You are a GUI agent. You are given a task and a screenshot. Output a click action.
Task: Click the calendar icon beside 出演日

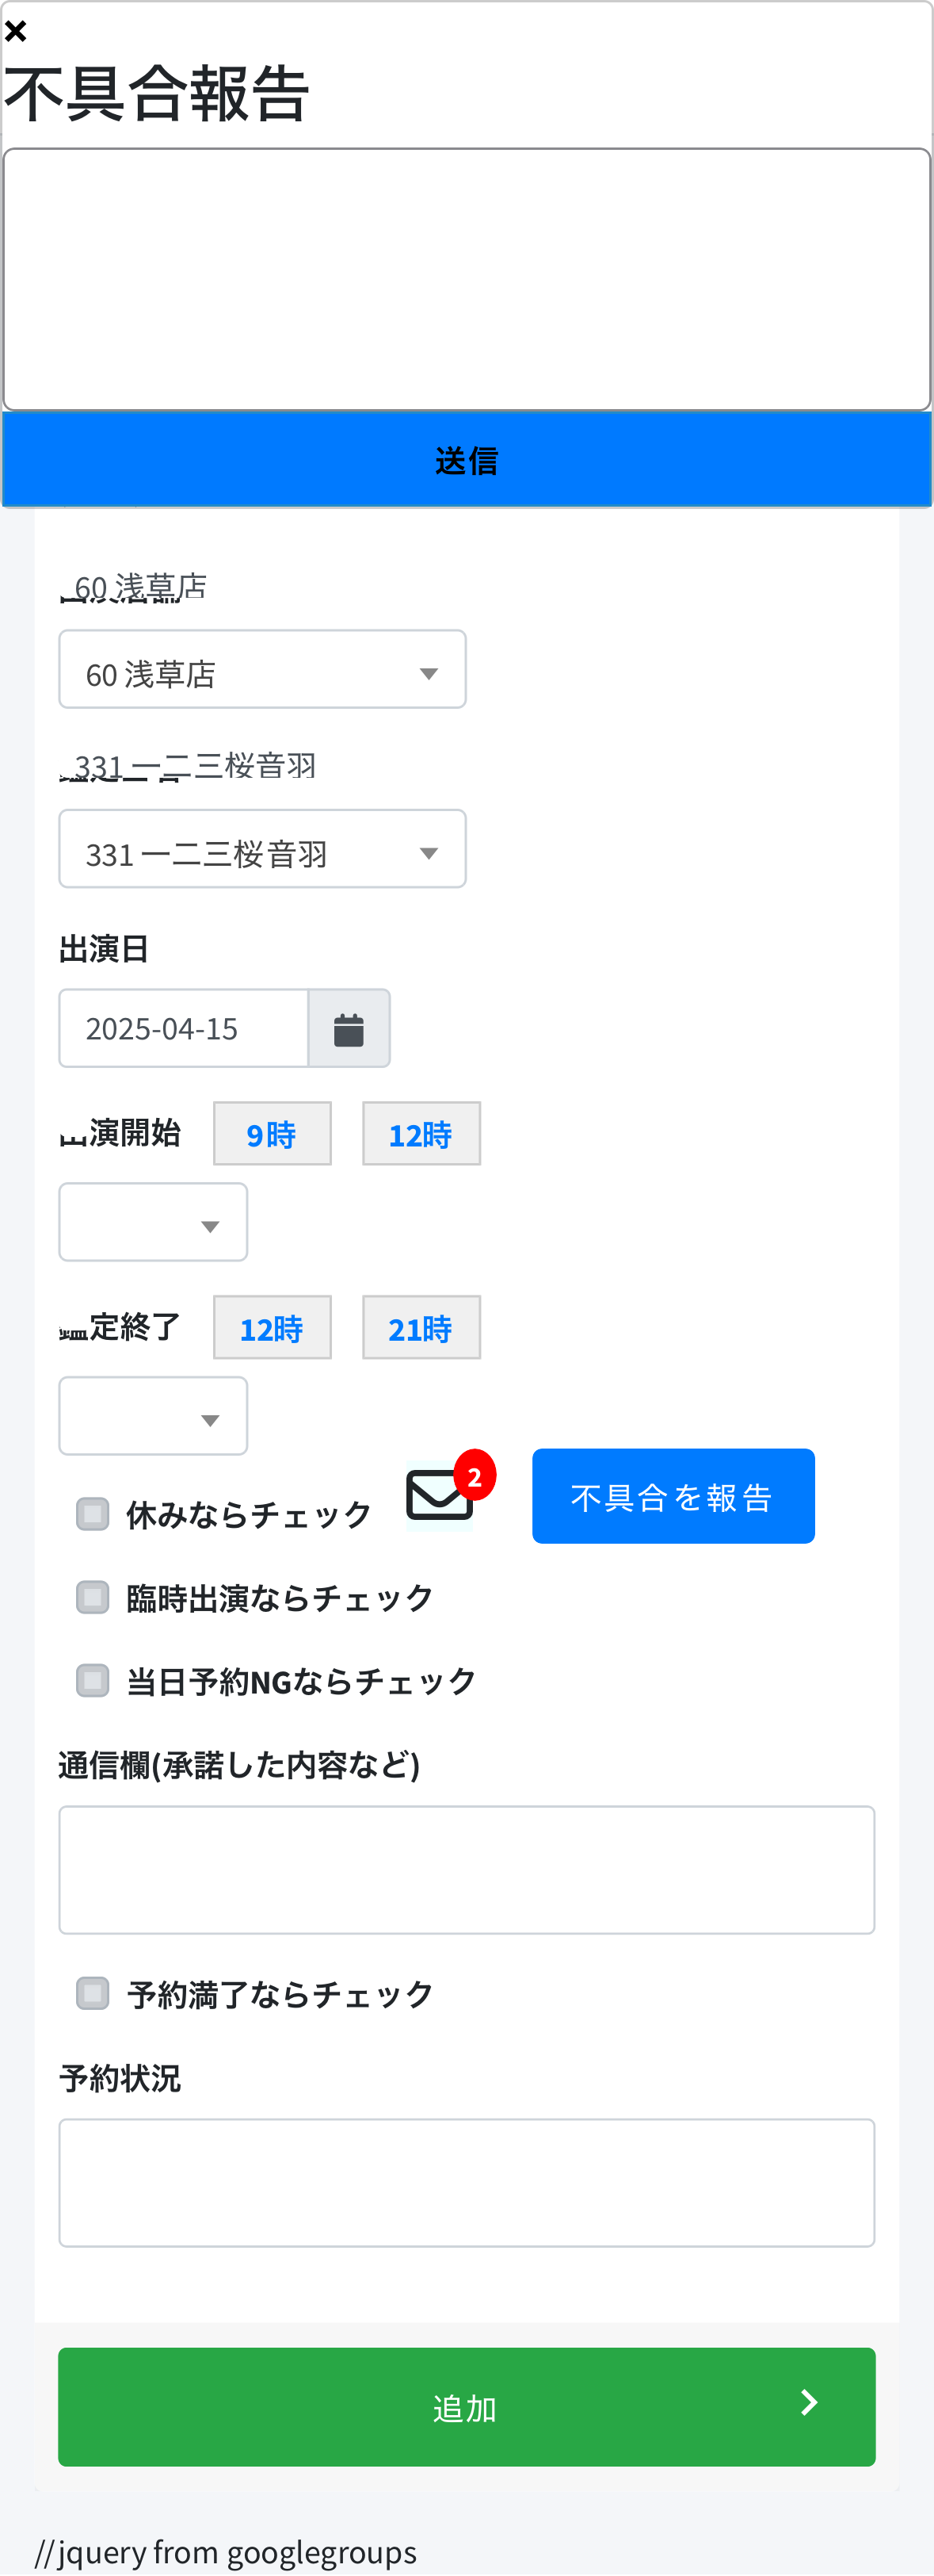[x=349, y=1028]
